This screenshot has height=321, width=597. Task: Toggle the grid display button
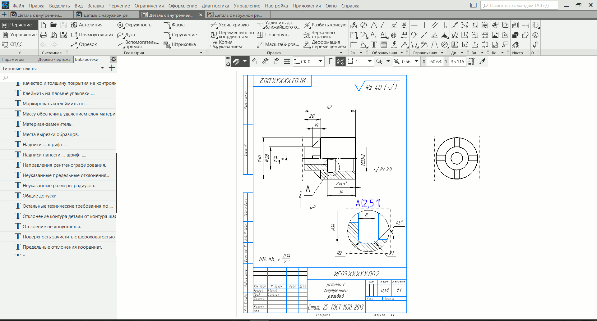(287, 61)
